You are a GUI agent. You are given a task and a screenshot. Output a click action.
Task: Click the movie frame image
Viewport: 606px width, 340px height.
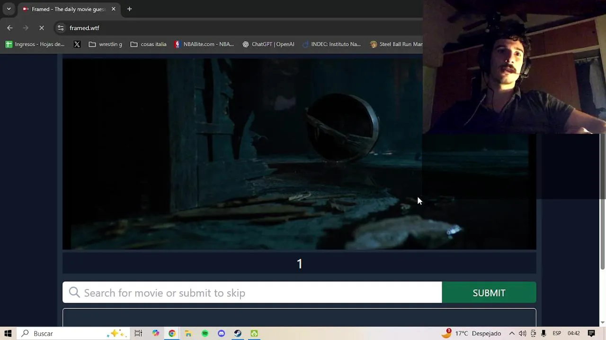[299, 153]
